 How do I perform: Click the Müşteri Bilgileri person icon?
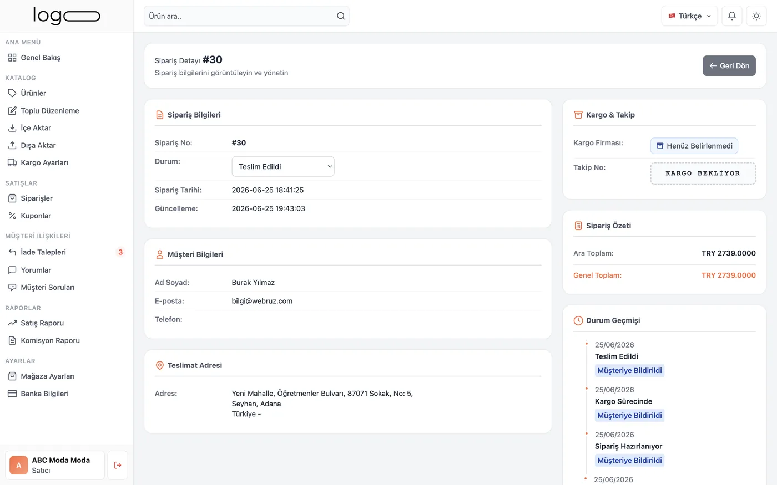[159, 254]
